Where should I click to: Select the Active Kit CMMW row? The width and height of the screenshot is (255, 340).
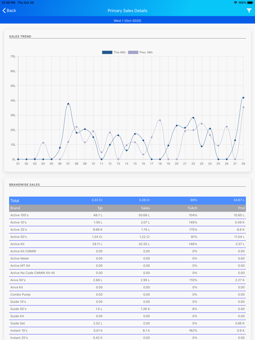[127, 251]
